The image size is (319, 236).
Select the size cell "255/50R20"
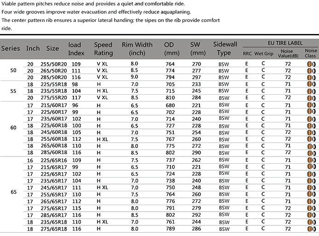tap(54, 64)
